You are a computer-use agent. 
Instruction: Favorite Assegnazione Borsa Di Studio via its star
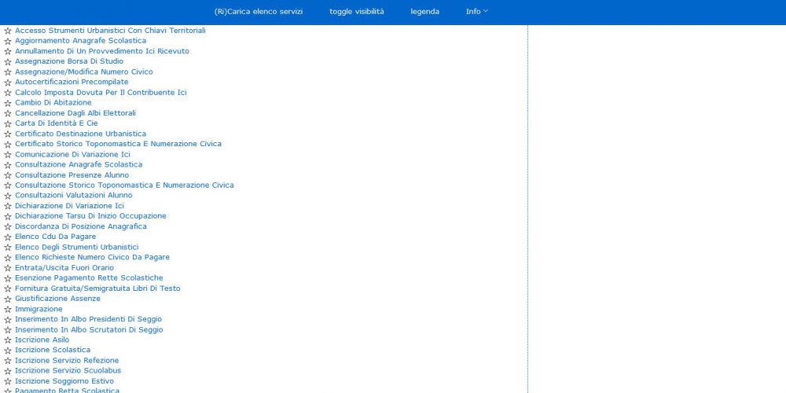point(8,61)
